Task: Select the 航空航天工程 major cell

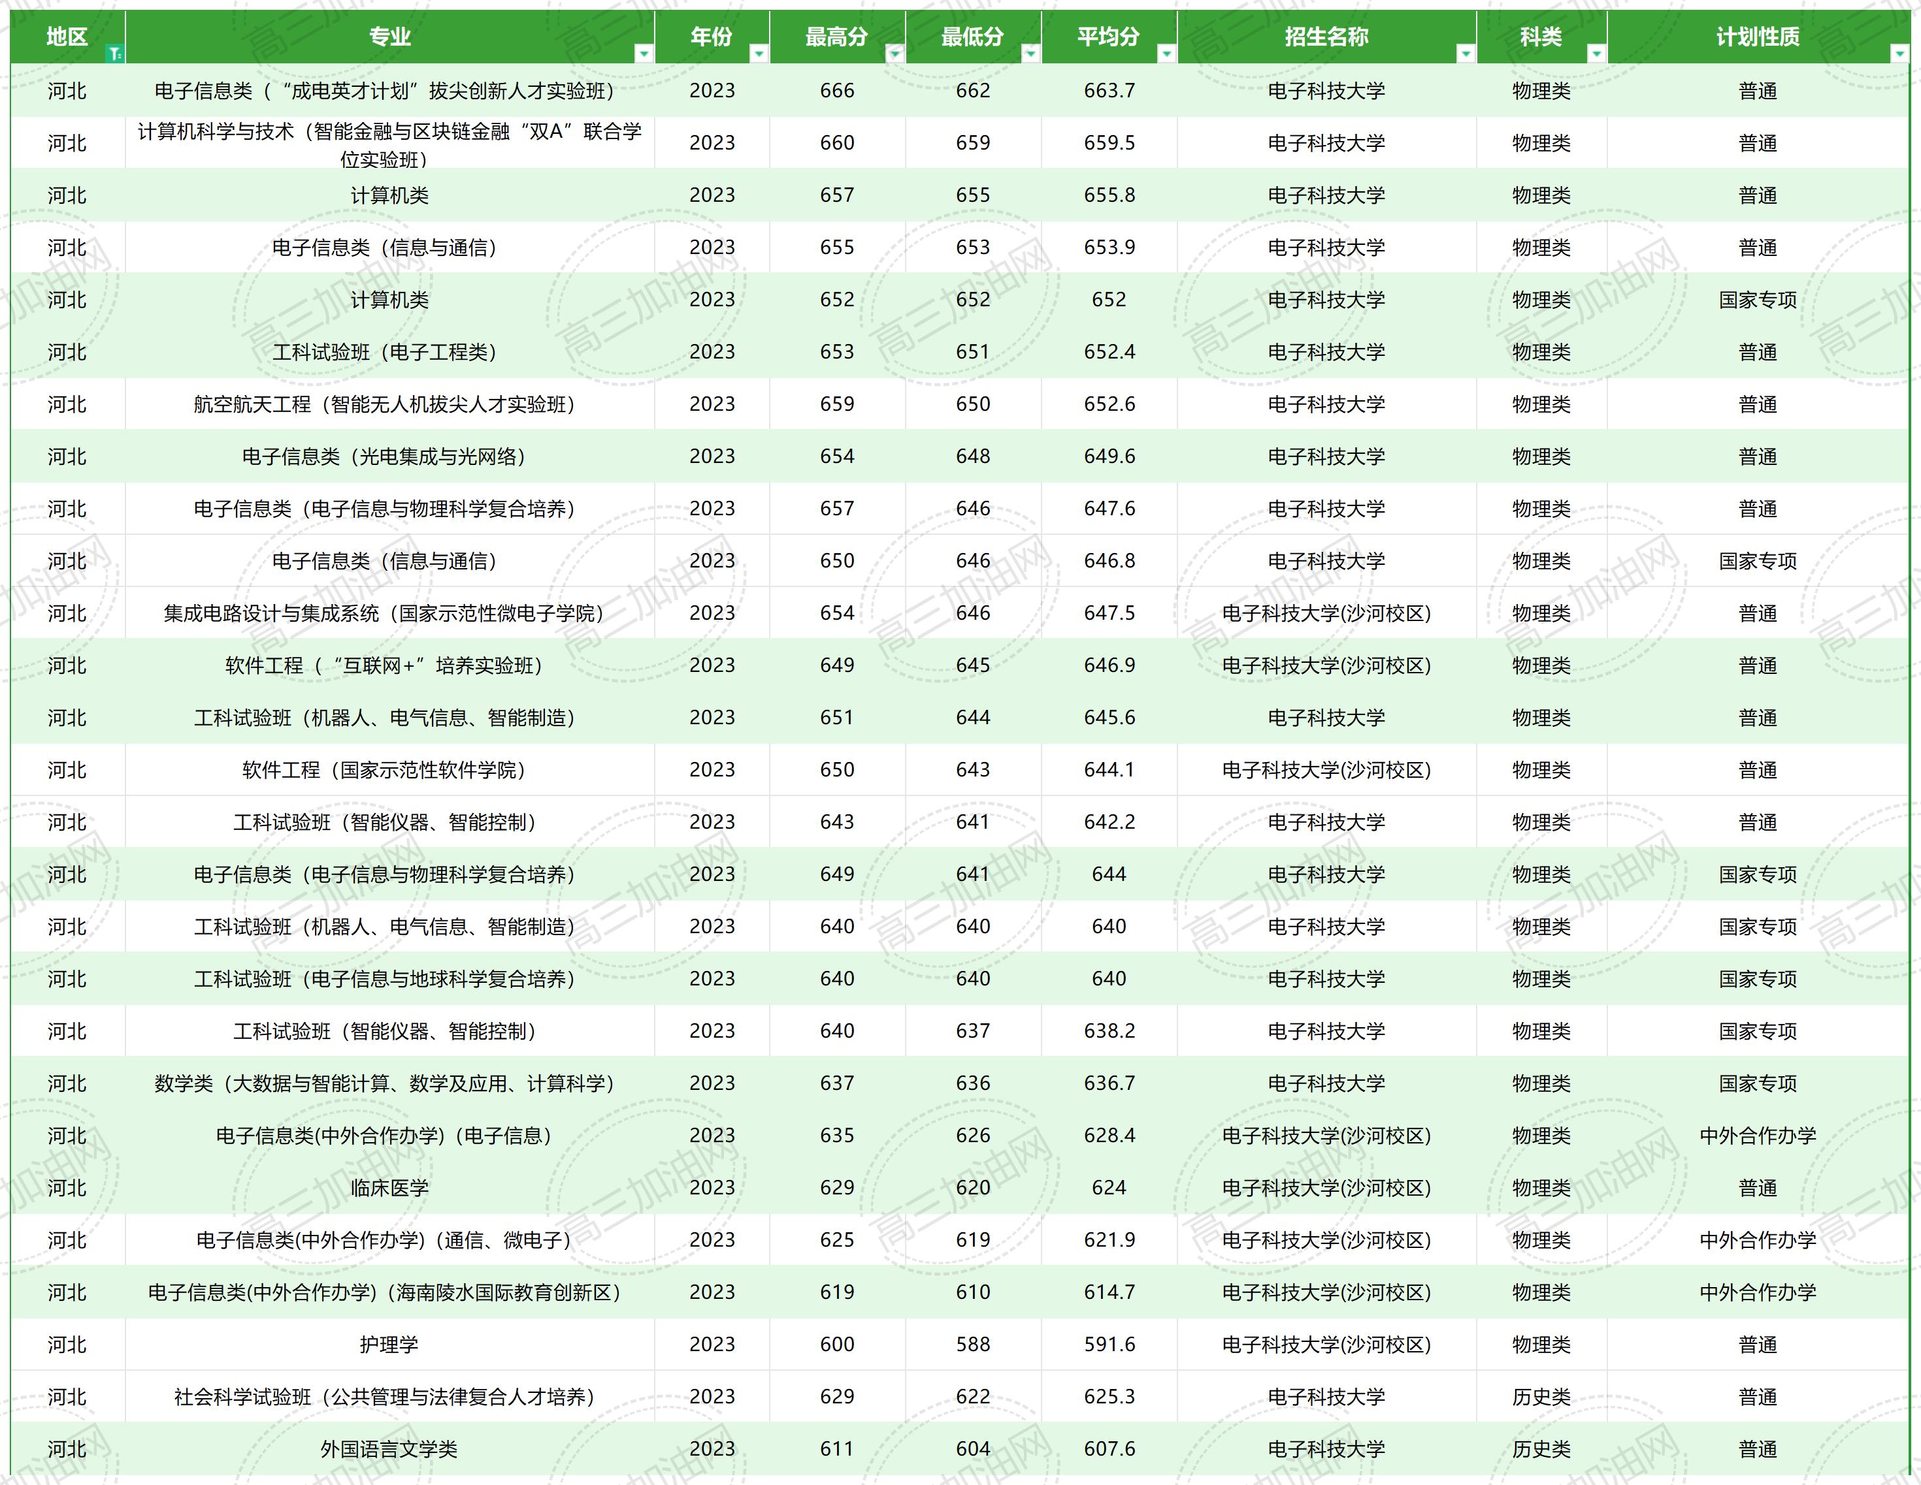Action: [x=389, y=404]
